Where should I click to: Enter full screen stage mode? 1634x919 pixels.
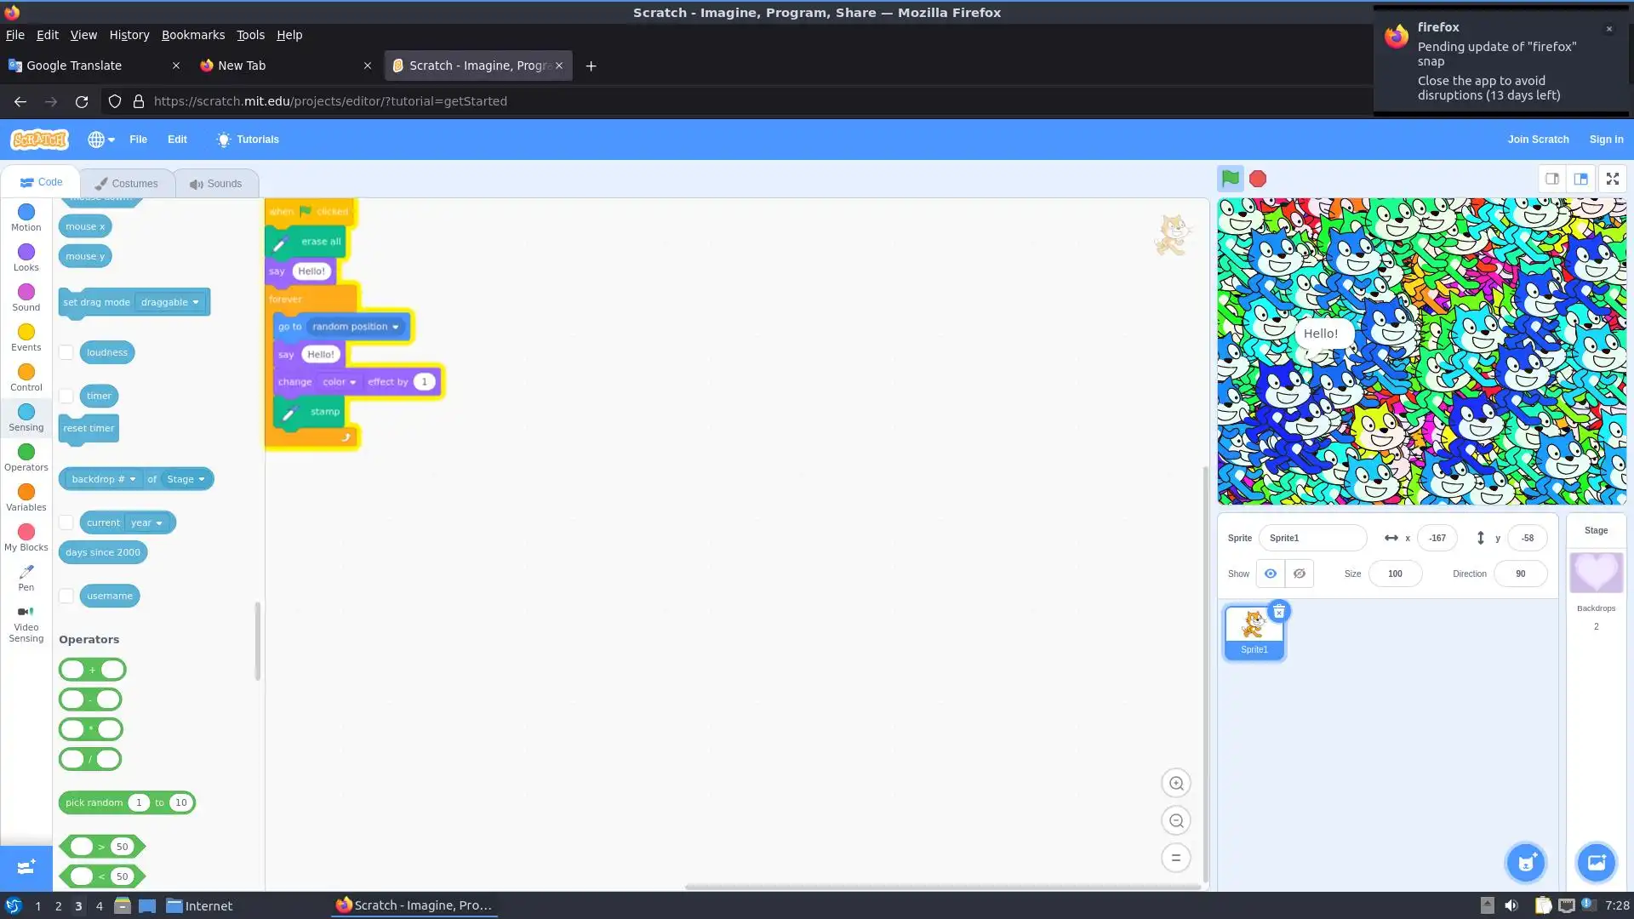(x=1612, y=179)
